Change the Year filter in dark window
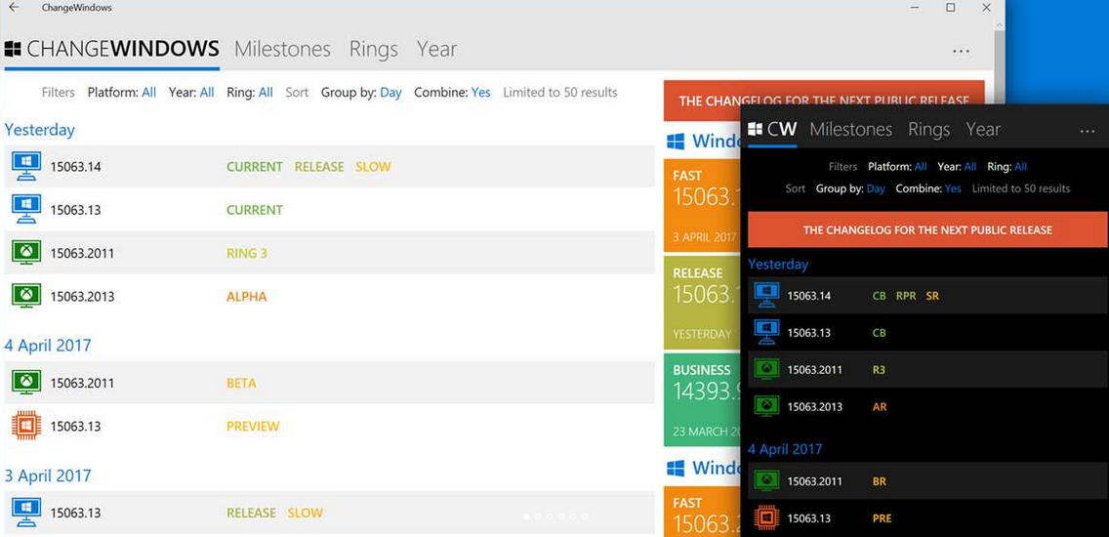Viewport: 1109px width, 537px height. (957, 167)
